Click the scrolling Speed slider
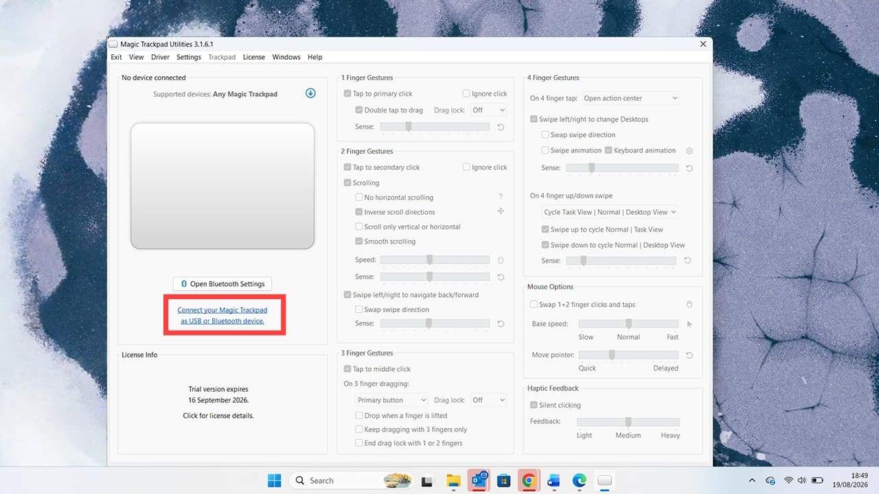 (x=435, y=260)
